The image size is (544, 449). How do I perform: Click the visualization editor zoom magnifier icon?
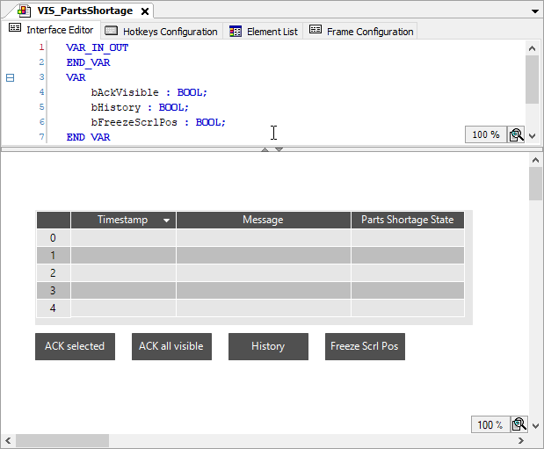point(519,424)
